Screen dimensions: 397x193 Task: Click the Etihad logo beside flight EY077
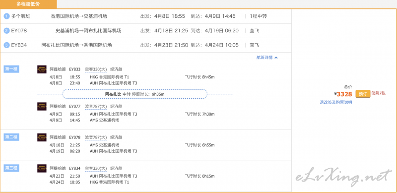click(42, 106)
